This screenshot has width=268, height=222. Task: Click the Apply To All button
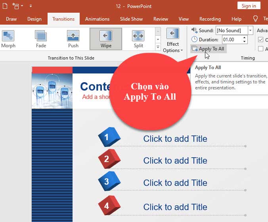coord(208,49)
